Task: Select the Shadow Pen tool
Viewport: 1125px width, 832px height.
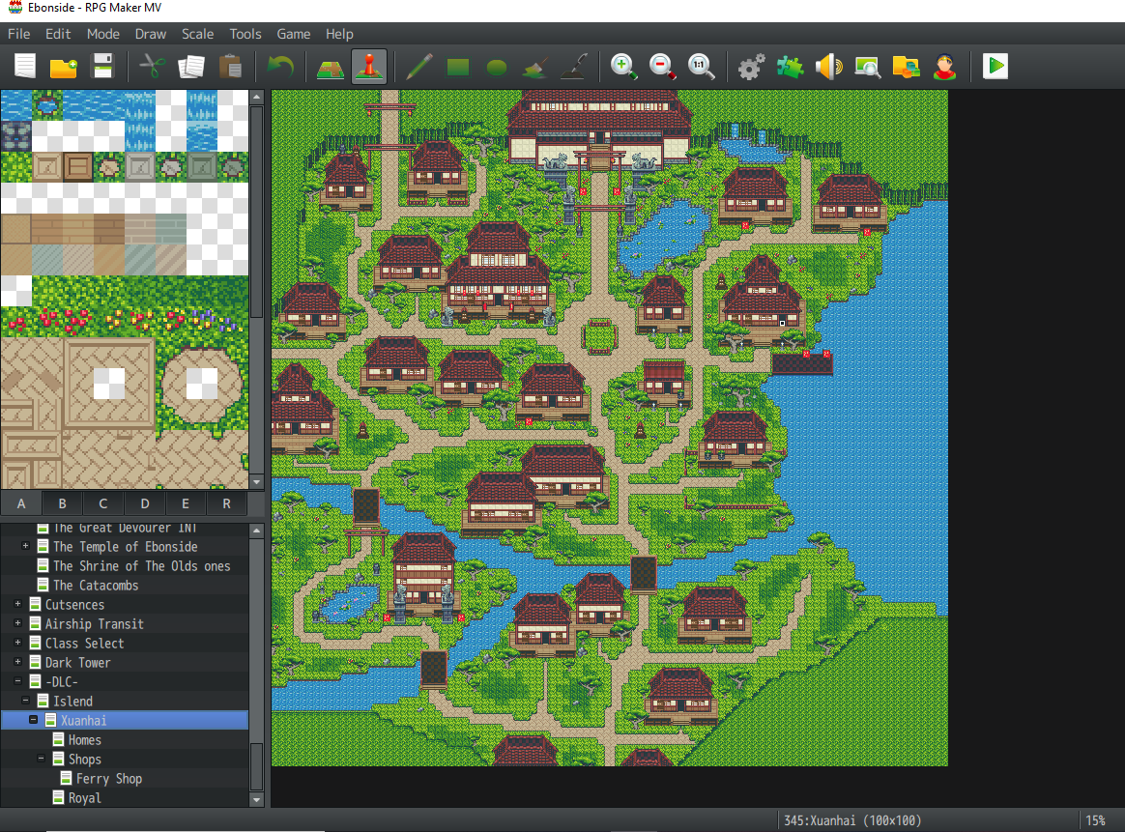Action: [x=574, y=67]
